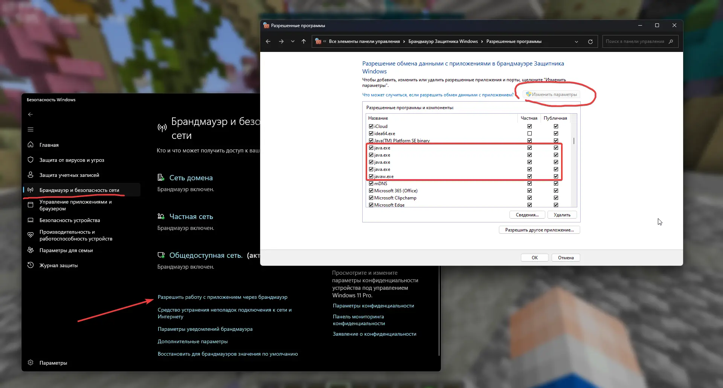Uncheck the mDNS program checkbox

(371, 184)
